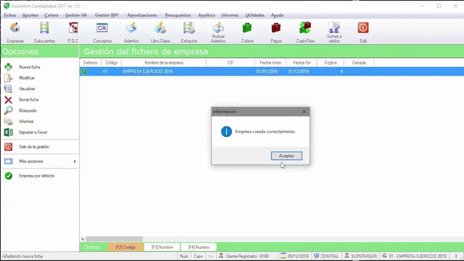This screenshot has width=464, height=261.
Task: Click horizontal scrollbar thumb in grid
Action: (x=114, y=239)
